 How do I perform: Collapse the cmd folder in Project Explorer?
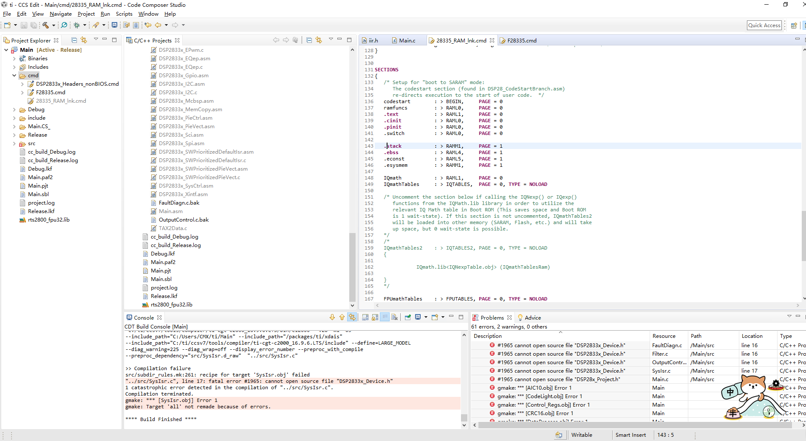click(x=14, y=76)
